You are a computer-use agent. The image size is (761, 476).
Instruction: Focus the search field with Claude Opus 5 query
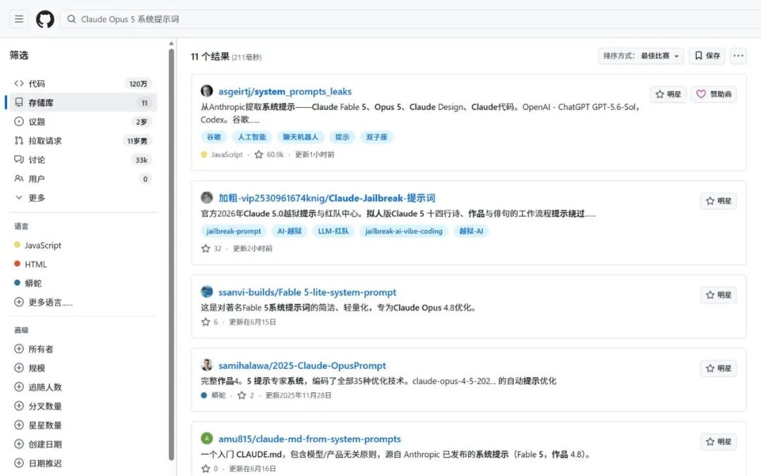point(410,20)
